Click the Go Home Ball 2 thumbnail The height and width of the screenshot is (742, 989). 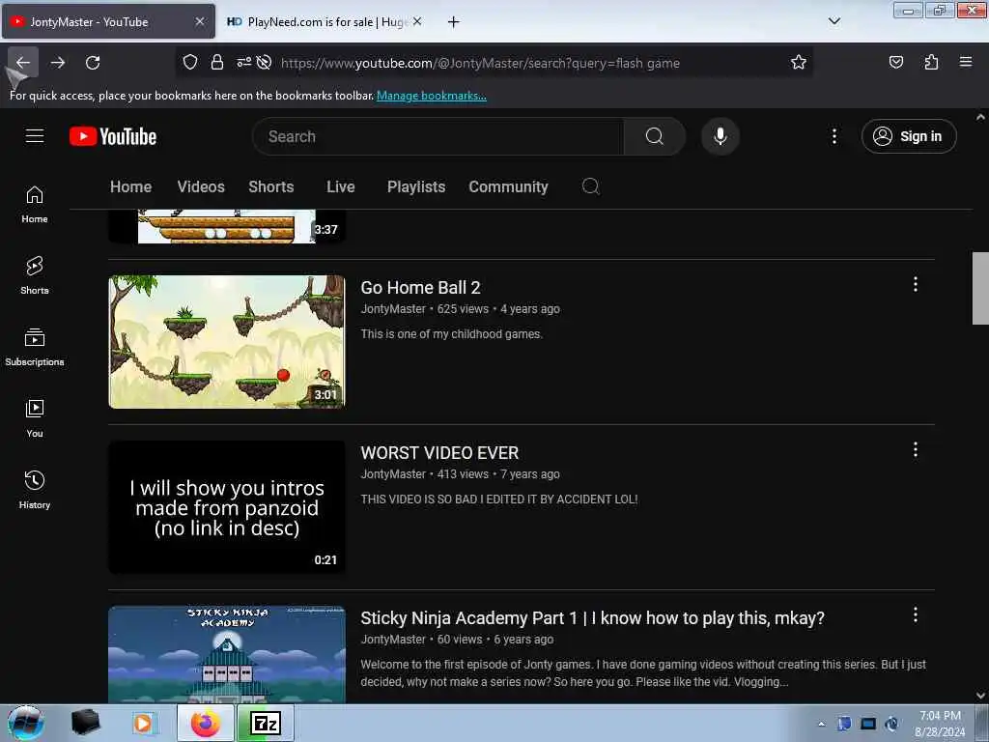227,341
